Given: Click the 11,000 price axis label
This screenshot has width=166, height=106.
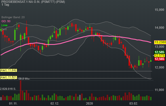Looking at the screenshot, I should [159, 90].
